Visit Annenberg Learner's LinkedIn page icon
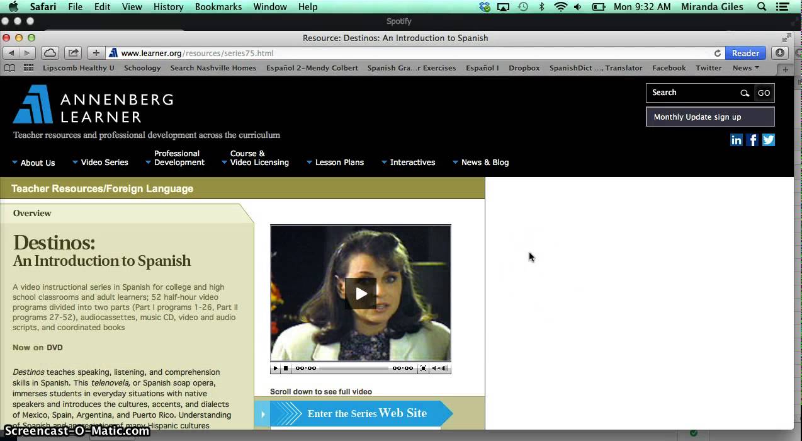This screenshot has width=802, height=441. point(736,140)
